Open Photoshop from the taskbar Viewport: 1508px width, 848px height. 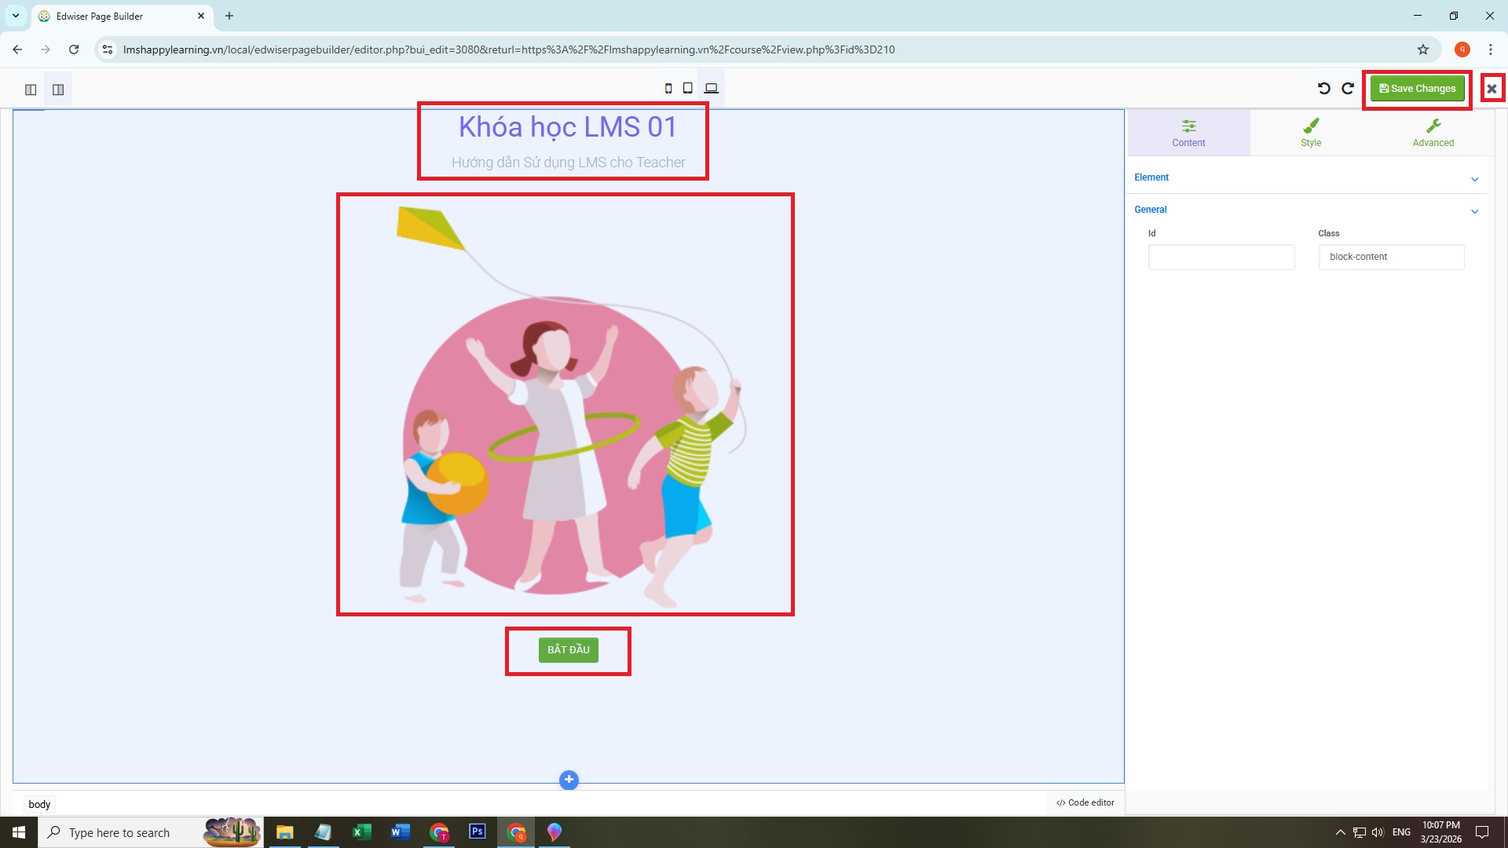(477, 832)
